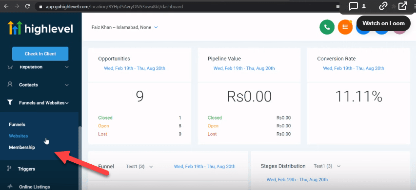Click the Triggers branch icon
Viewport: 416px width, 190px height.
(x=9, y=169)
